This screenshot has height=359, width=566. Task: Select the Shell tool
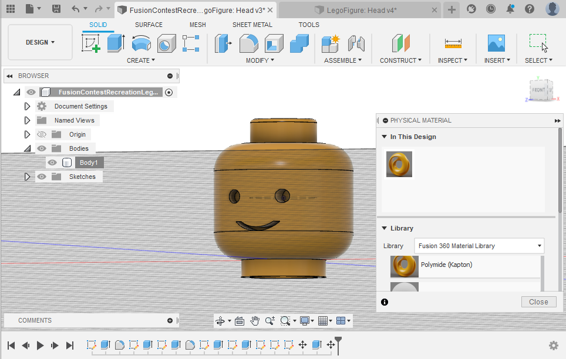274,43
